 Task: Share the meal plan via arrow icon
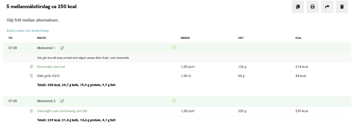point(327,7)
